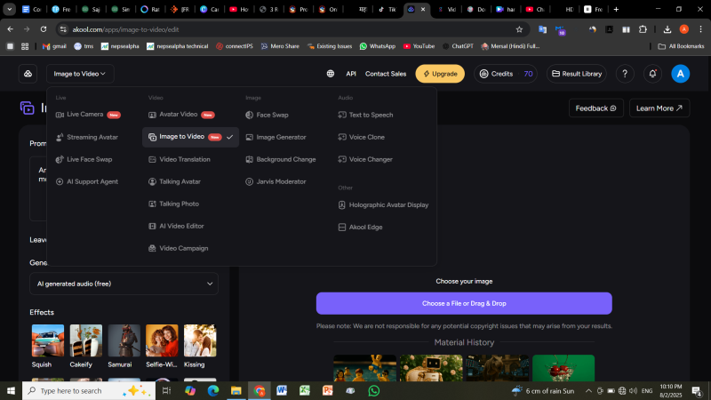711x400 pixels.
Task: Open the language globe icon
Action: tap(331, 74)
